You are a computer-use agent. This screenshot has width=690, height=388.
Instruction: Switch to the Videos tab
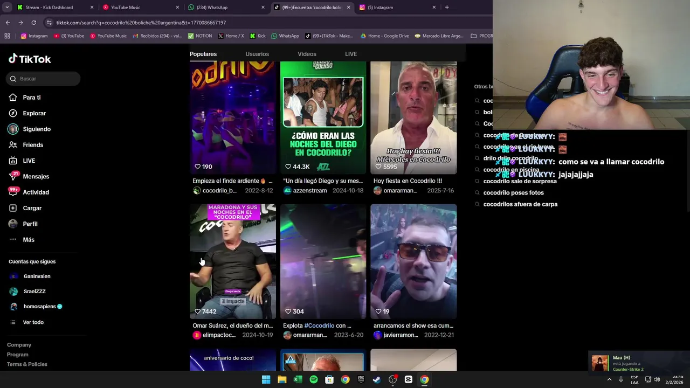(307, 54)
